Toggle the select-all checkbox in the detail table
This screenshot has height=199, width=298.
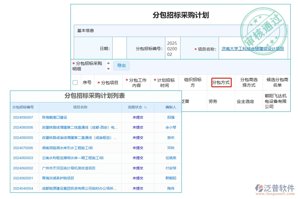pyautogui.click(x=75, y=82)
